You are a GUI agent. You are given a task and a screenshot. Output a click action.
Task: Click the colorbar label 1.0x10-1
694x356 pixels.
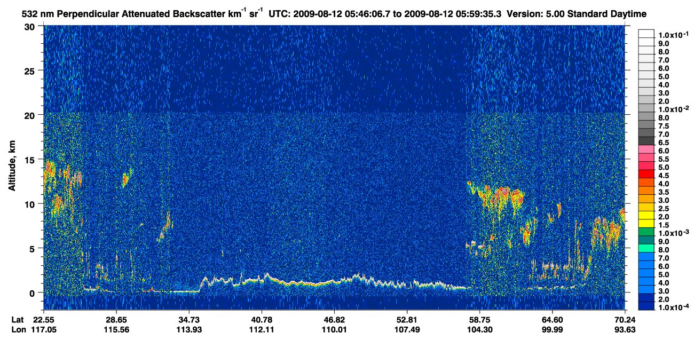pyautogui.click(x=673, y=35)
